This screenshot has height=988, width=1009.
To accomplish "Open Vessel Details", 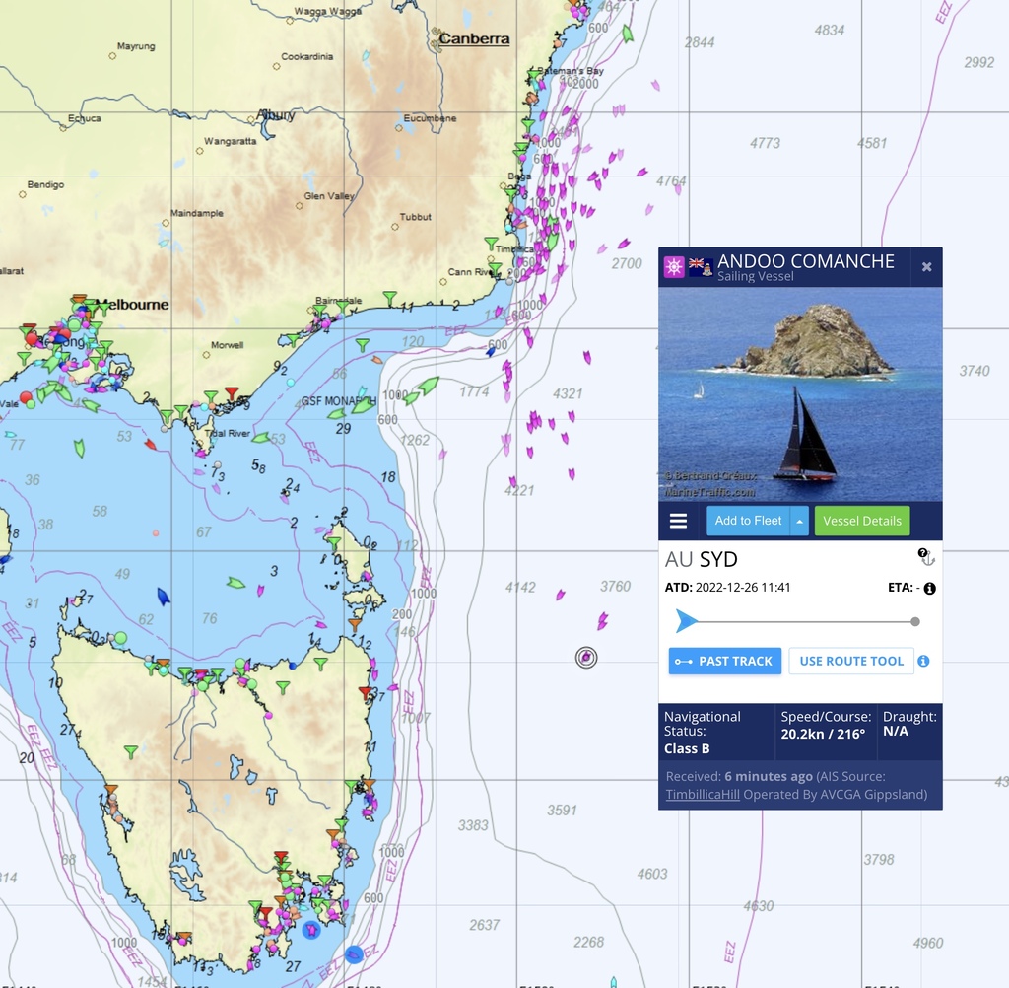I will point(861,521).
